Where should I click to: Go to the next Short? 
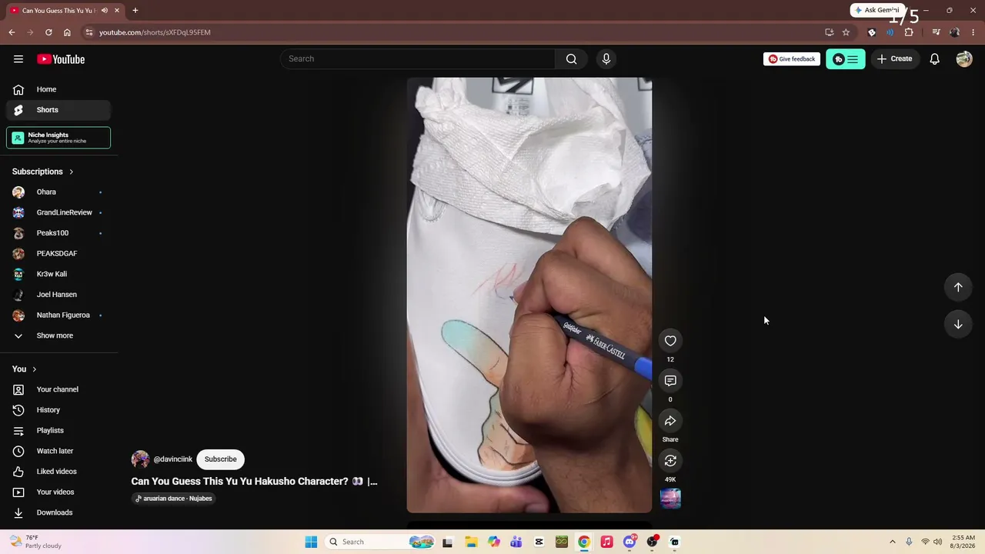point(958,324)
